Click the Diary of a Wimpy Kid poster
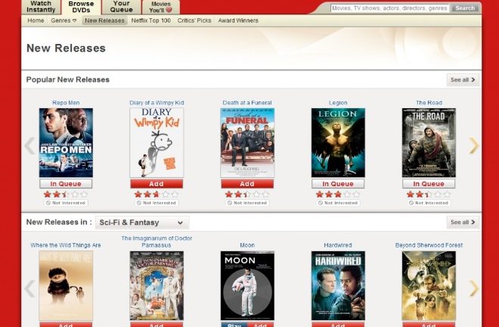The image size is (499, 327). pos(157,142)
